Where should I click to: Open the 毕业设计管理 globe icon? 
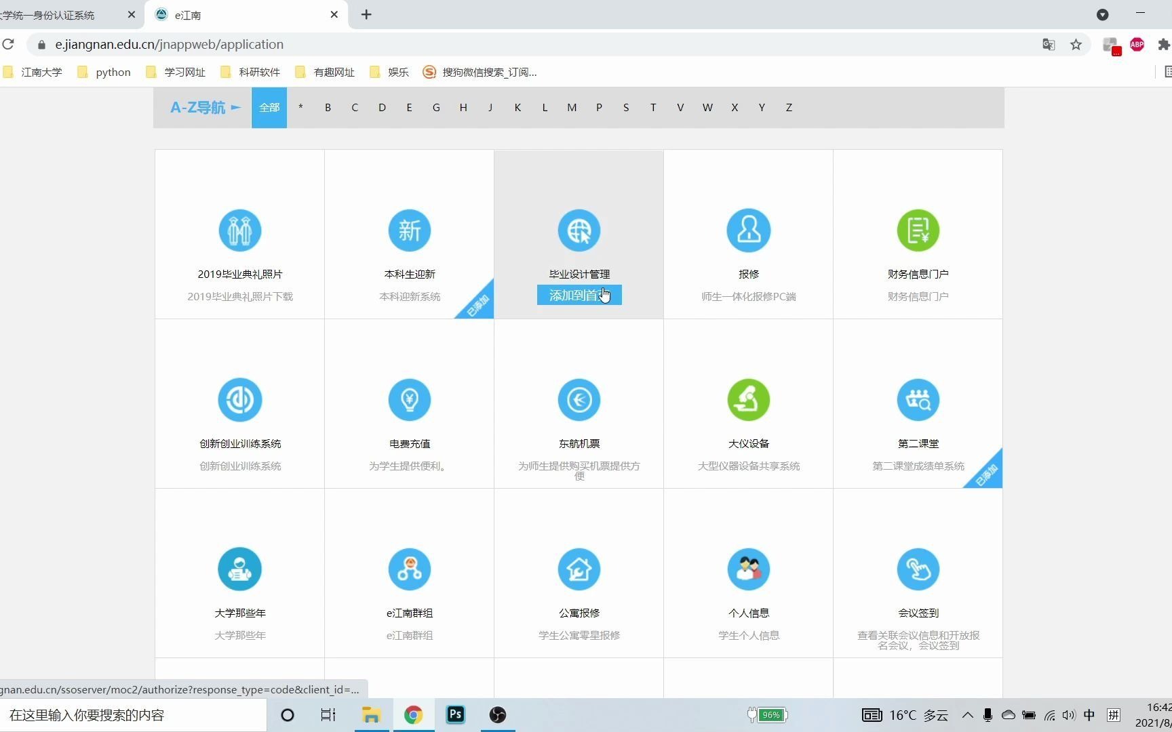click(579, 230)
